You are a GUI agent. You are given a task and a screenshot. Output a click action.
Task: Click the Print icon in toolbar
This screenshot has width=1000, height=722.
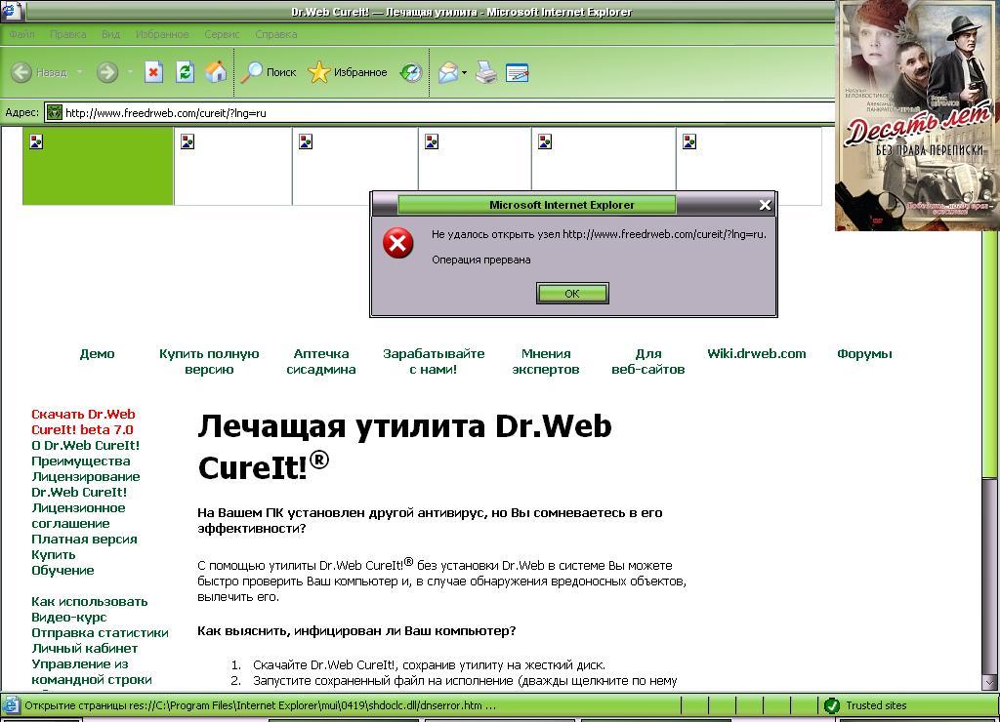[486, 72]
